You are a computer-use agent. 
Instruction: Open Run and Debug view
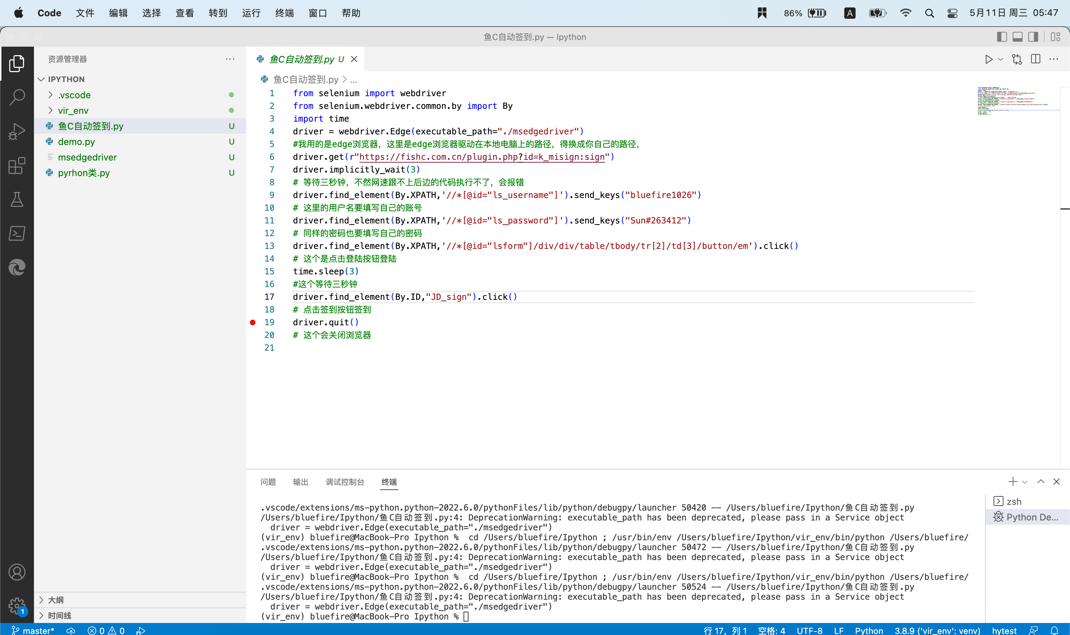pyautogui.click(x=17, y=132)
